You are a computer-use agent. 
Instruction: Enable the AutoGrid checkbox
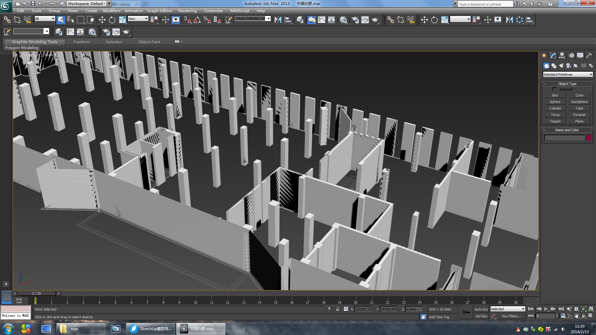[555, 89]
